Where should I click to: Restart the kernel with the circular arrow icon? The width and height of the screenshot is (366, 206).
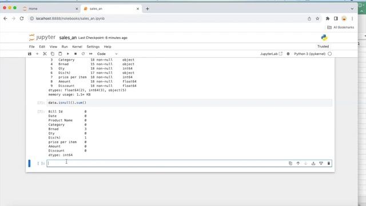tap(83, 54)
